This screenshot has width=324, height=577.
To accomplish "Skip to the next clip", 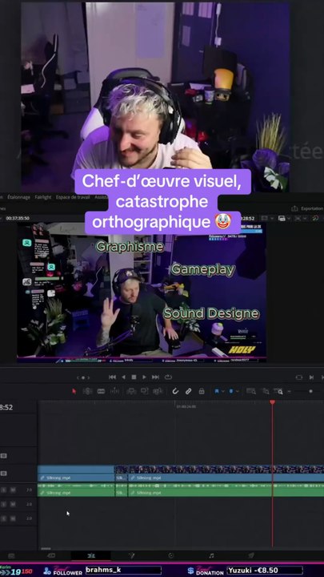I will pyautogui.click(x=311, y=377).
